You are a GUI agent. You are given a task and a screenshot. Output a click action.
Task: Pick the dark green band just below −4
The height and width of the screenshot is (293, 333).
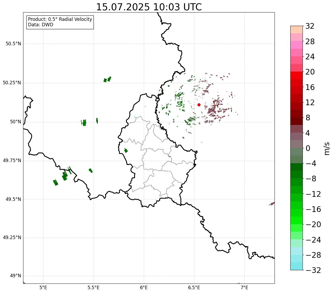297,167
